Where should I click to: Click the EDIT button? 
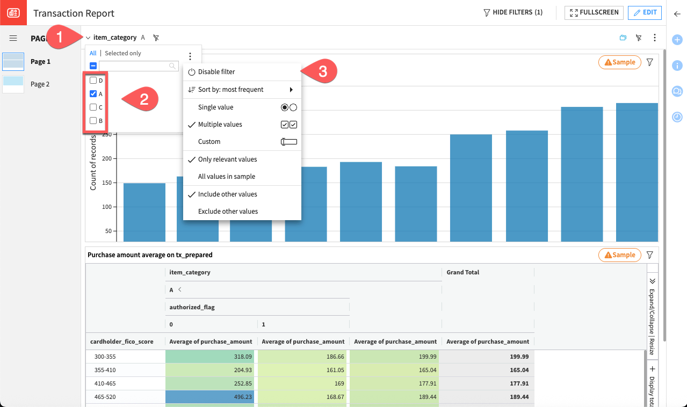point(645,13)
